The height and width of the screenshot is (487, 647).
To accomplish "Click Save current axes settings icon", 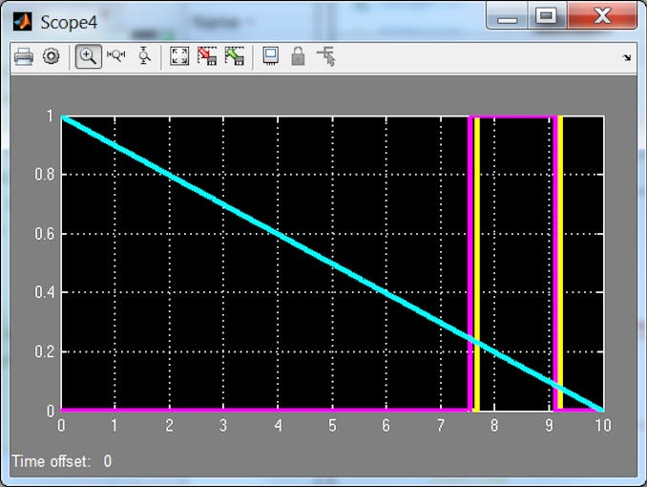I will point(207,56).
